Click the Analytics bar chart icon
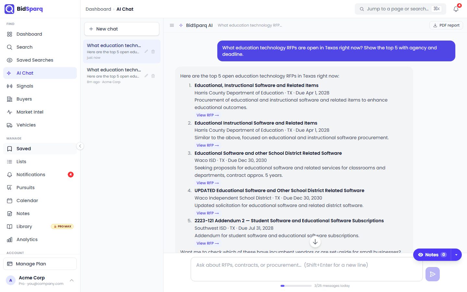Viewport: 467px width, 292px height. click(10, 239)
